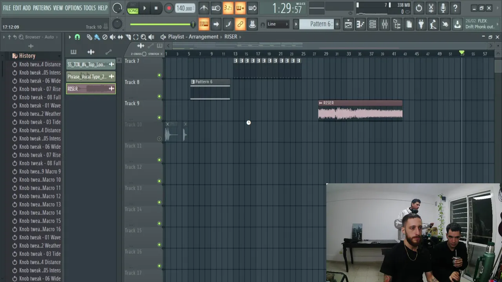Select the playlist Select tool
Image resolution: width=502 pixels, height=282 pixels.
pyautogui.click(x=136, y=37)
